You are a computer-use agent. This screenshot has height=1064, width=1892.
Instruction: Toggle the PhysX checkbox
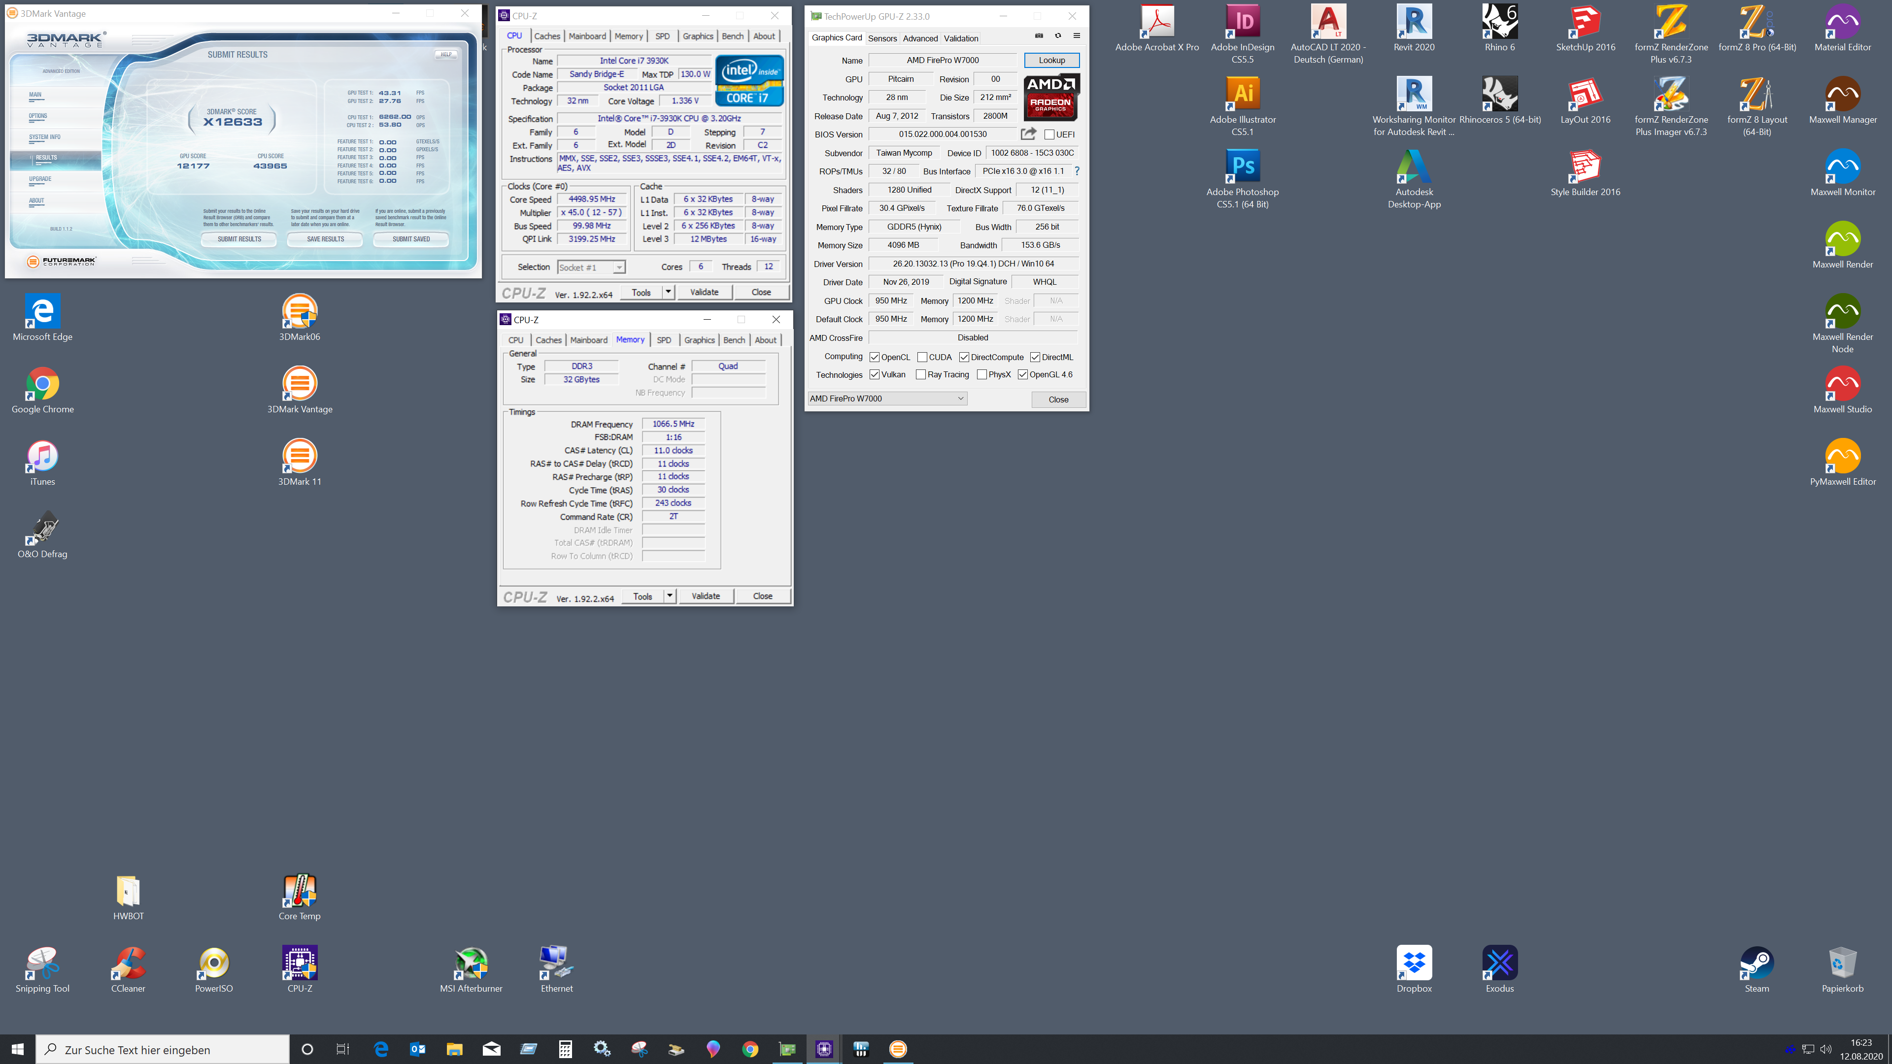click(981, 374)
